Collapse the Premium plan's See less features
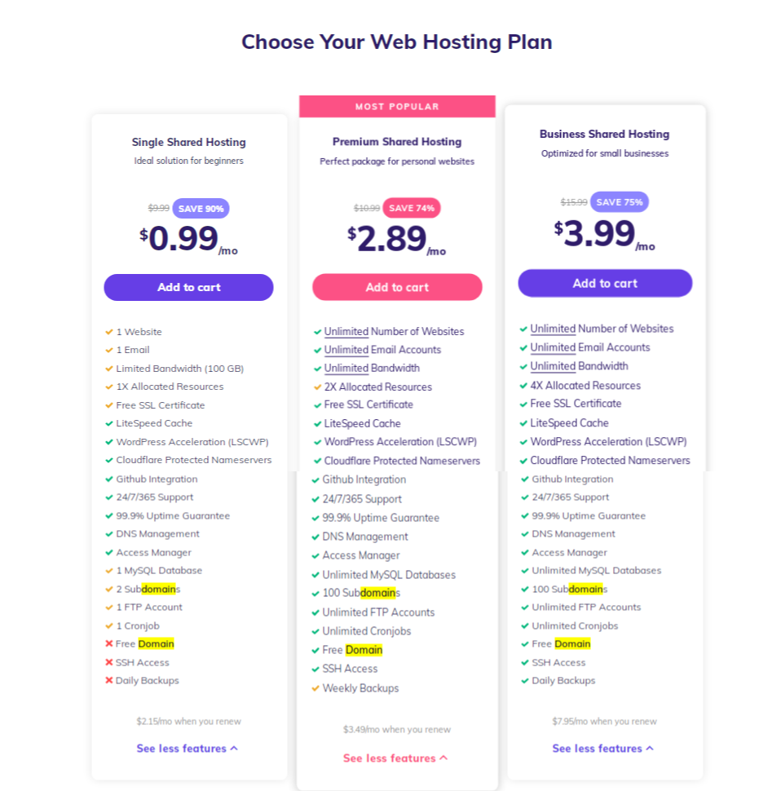Screen dimensions: 781x791 (x=395, y=758)
